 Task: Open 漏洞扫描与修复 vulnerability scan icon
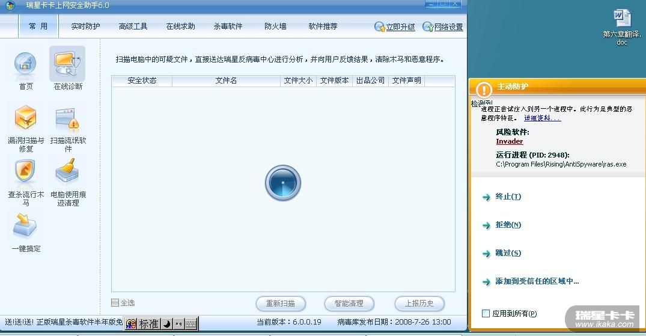click(x=26, y=118)
